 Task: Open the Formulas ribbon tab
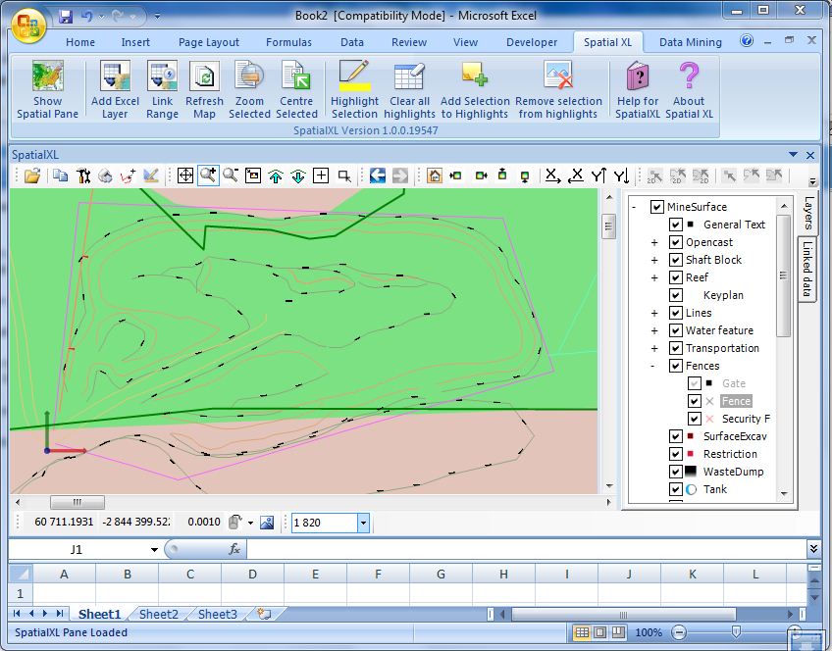point(288,42)
